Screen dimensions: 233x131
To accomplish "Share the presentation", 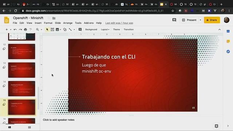I will pyautogui.click(x=212, y=20).
